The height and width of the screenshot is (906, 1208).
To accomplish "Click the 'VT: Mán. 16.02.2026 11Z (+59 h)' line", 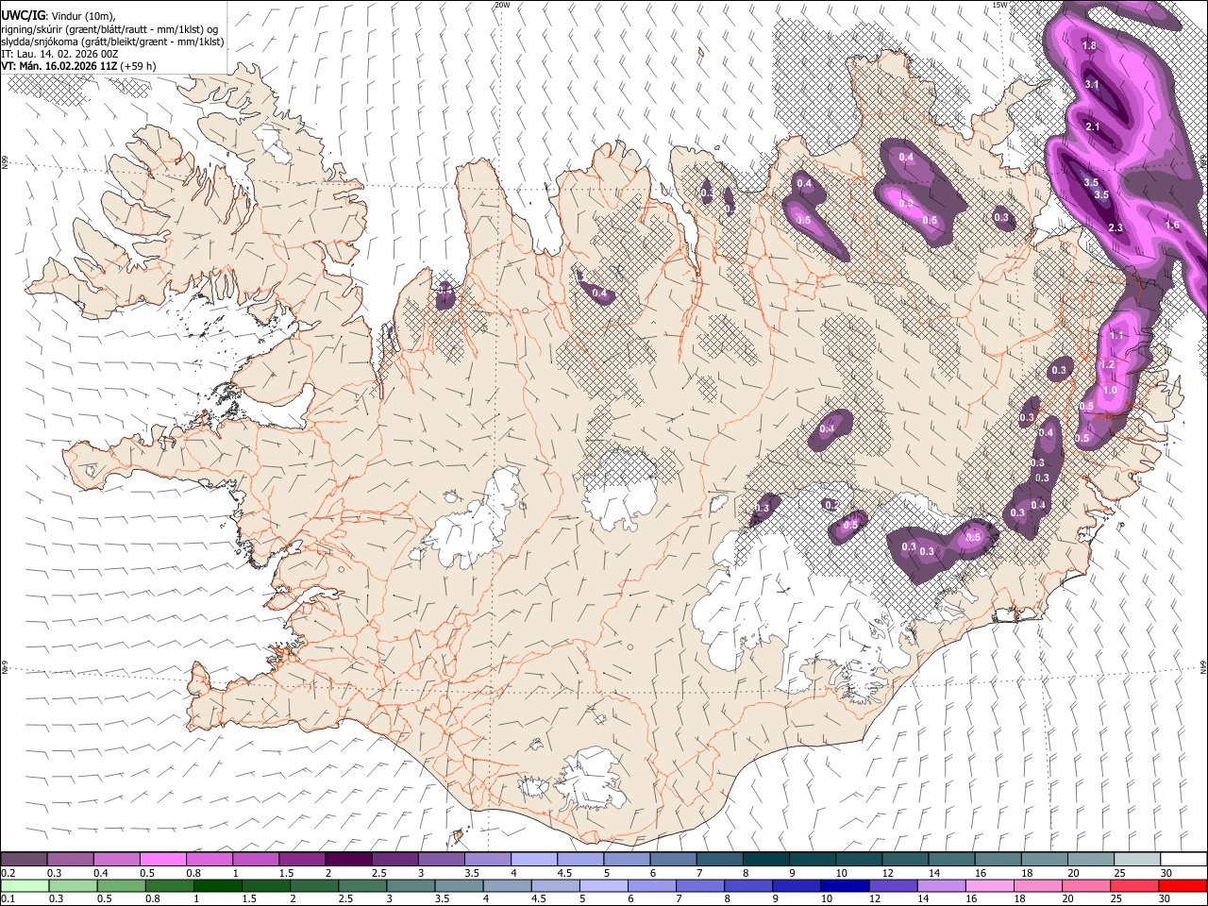I will pyautogui.click(x=79, y=66).
